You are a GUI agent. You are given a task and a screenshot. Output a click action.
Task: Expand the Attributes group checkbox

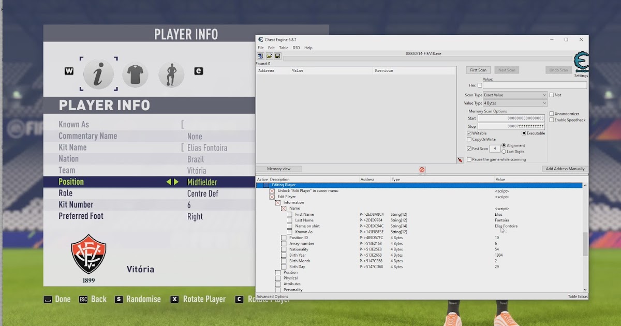(x=278, y=284)
